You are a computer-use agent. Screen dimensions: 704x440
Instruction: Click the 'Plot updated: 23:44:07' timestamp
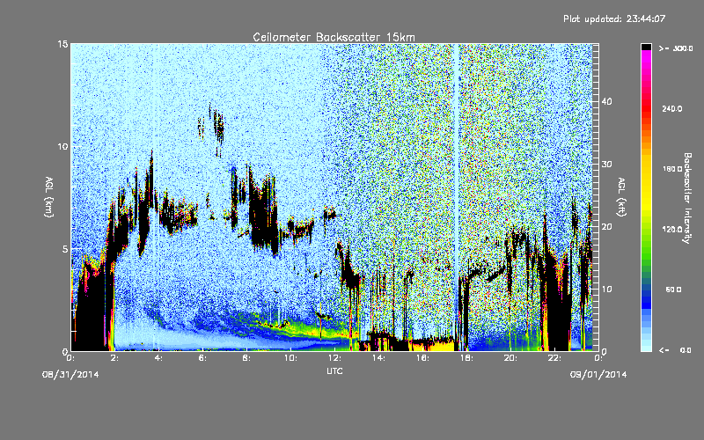[614, 18]
